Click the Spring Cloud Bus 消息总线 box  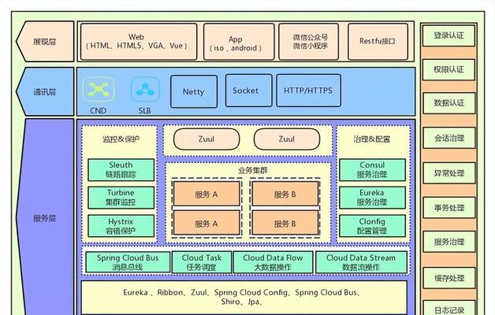(128, 262)
